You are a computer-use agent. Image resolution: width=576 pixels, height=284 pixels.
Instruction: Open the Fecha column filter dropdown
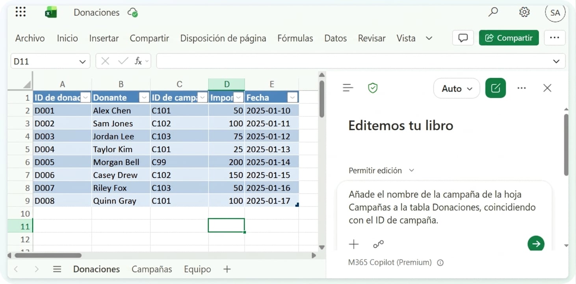point(292,97)
